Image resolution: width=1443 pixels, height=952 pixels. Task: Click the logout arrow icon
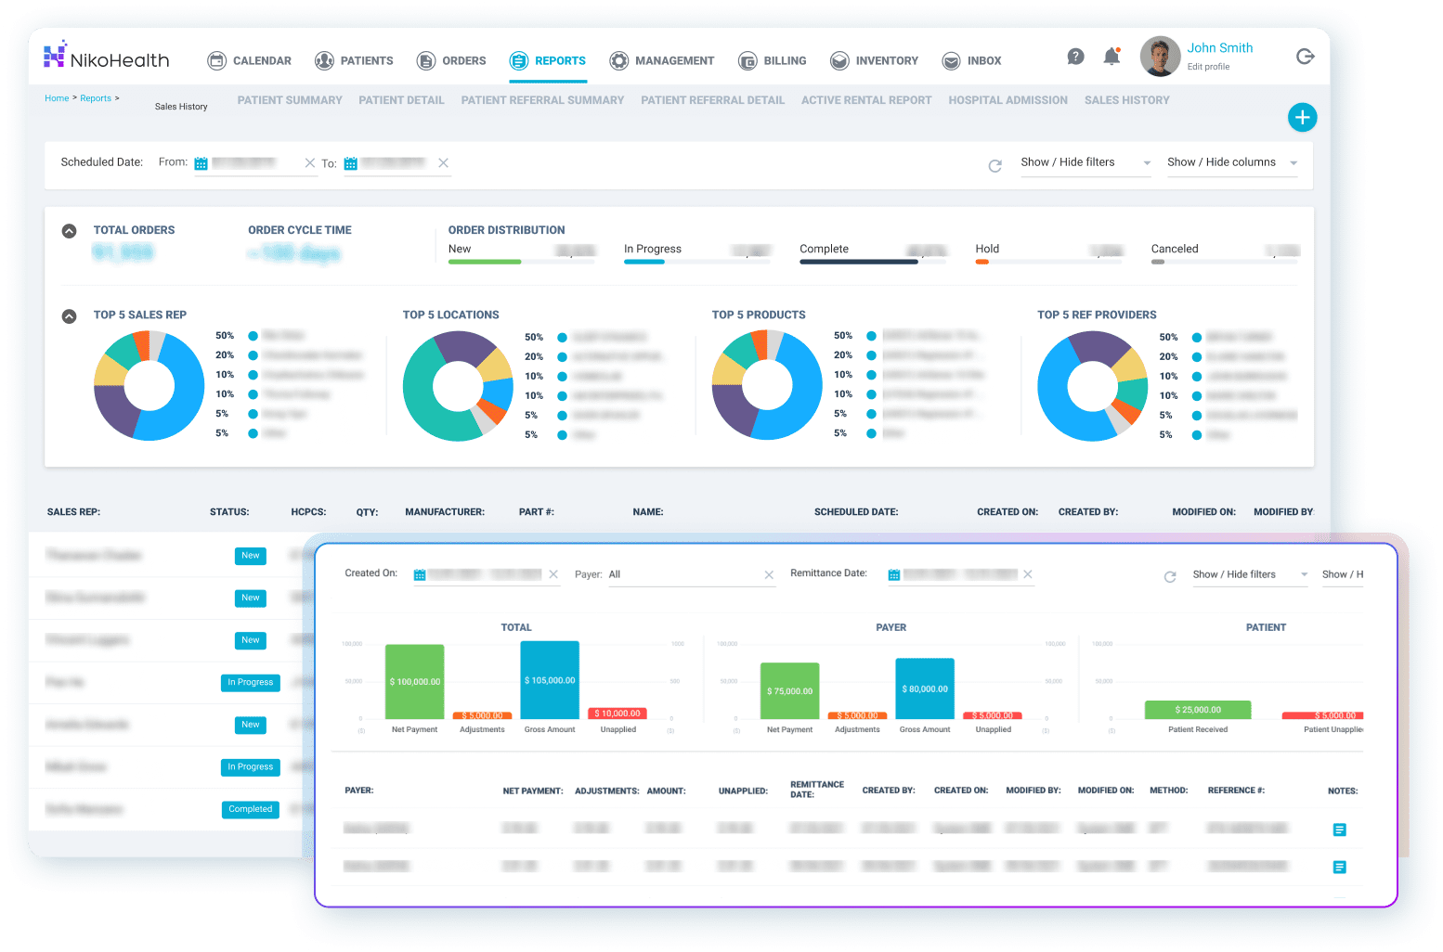[x=1305, y=57]
